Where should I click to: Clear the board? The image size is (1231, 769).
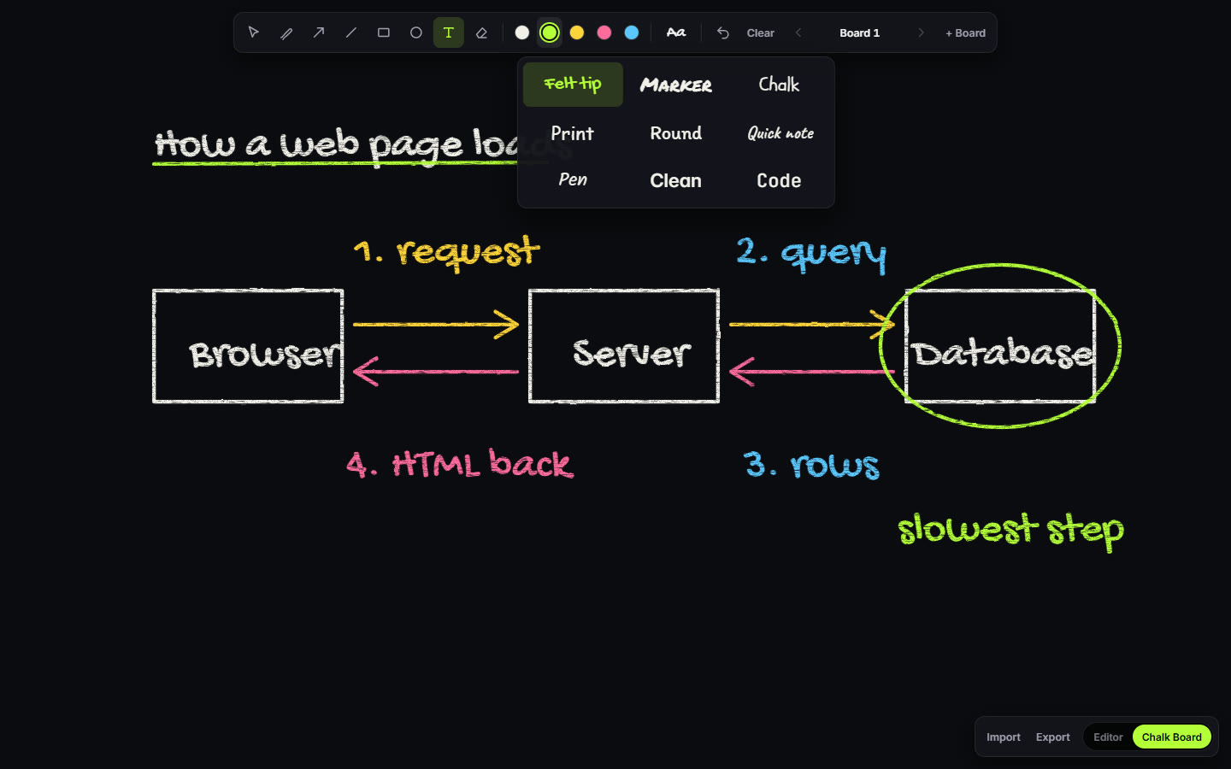pyautogui.click(x=761, y=32)
